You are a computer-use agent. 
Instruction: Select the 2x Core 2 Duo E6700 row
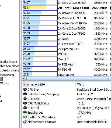click(x=67, y=3)
